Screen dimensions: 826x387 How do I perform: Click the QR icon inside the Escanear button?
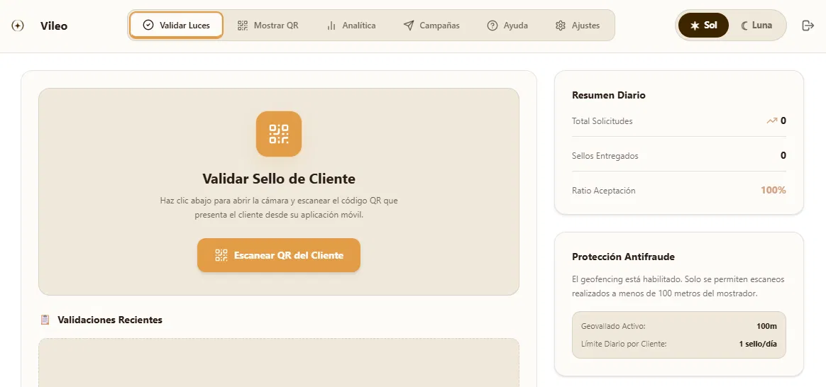(x=221, y=256)
